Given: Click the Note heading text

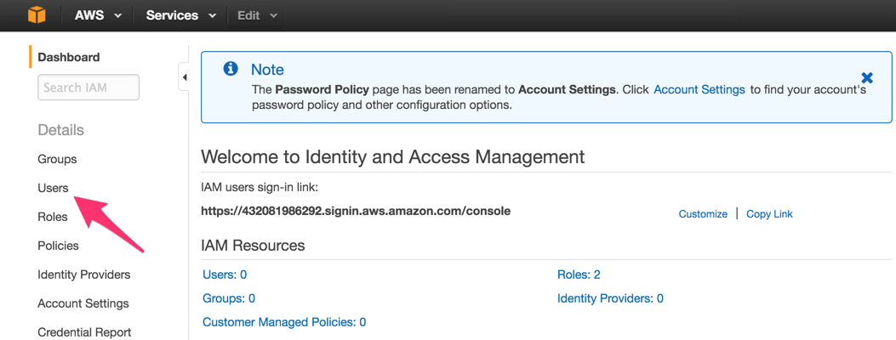Looking at the screenshot, I should tap(267, 70).
